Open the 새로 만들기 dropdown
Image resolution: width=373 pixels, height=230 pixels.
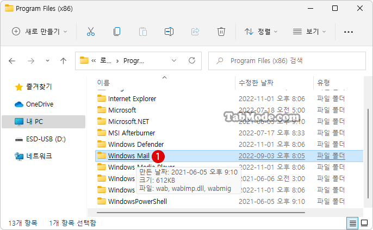(x=40, y=32)
